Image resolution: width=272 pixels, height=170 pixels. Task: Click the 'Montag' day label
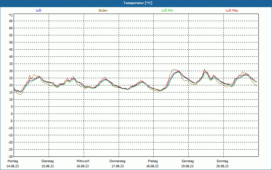(x=13, y=161)
